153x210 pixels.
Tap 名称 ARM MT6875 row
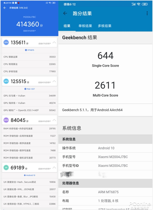point(105,192)
